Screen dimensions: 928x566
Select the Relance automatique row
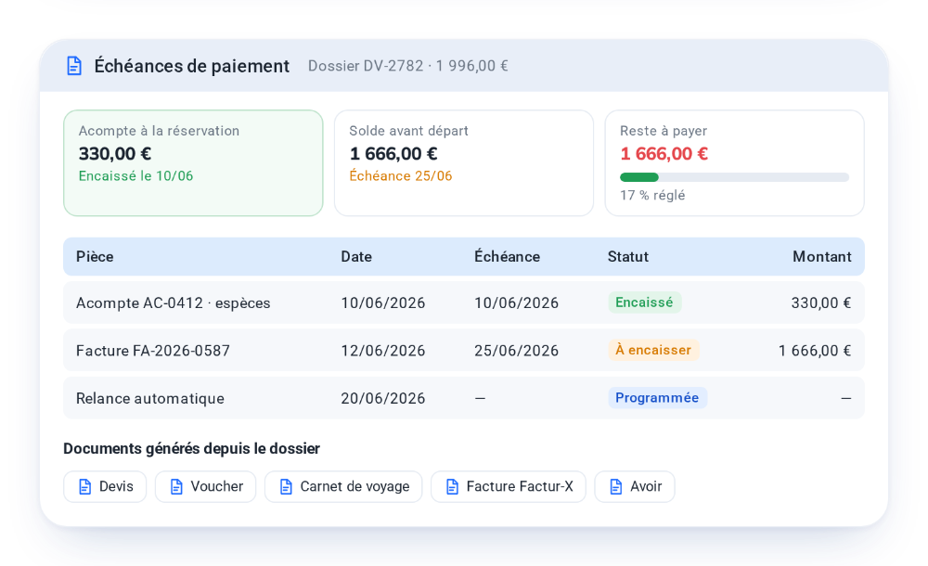[x=464, y=398]
